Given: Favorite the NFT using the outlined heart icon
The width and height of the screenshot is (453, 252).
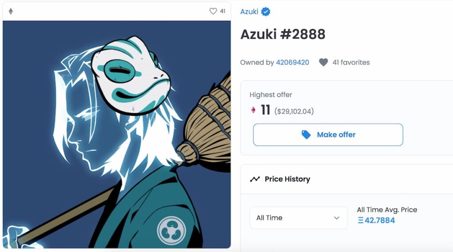Looking at the screenshot, I should (213, 11).
